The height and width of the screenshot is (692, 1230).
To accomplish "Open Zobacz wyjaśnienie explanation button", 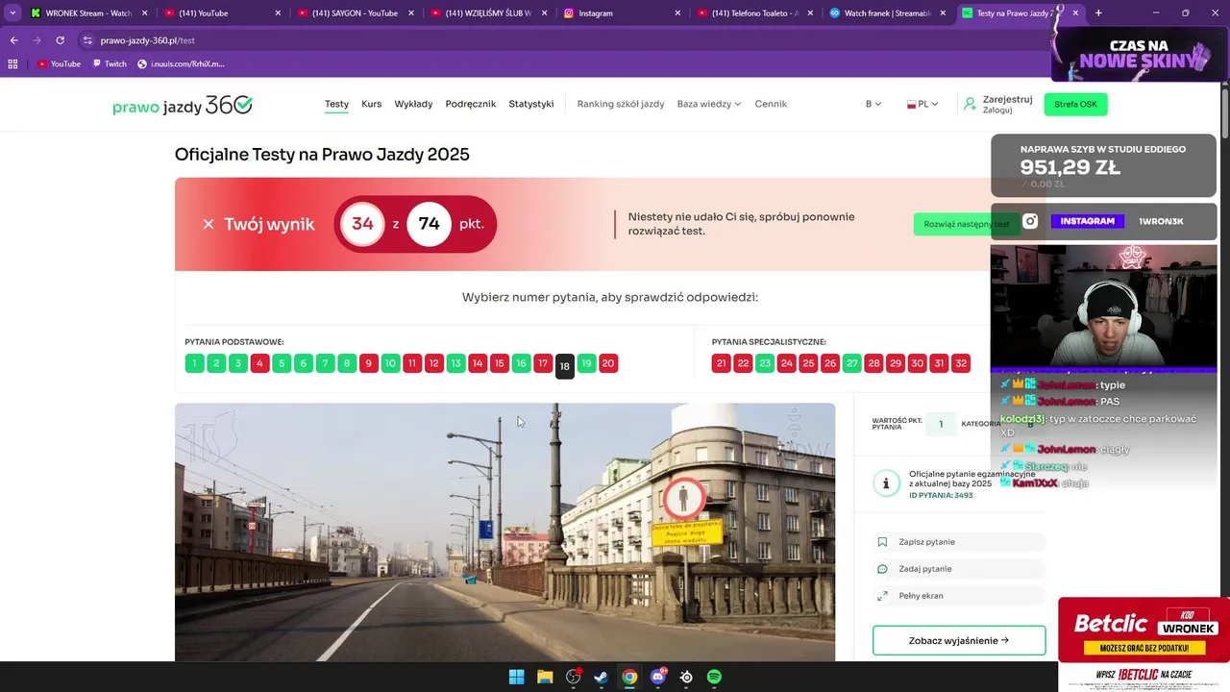I will [x=959, y=640].
